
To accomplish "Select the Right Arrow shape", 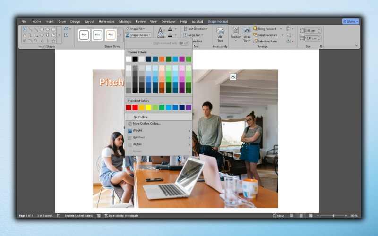I will click(x=42, y=35).
